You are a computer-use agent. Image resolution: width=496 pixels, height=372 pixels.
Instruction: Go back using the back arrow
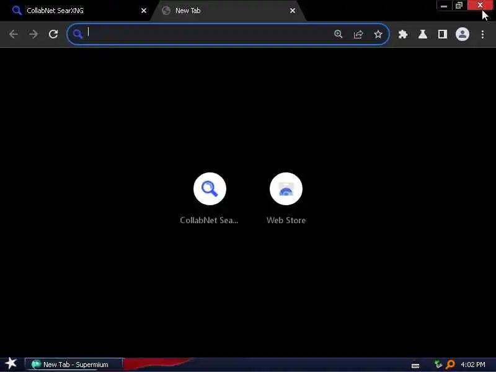pyautogui.click(x=14, y=34)
